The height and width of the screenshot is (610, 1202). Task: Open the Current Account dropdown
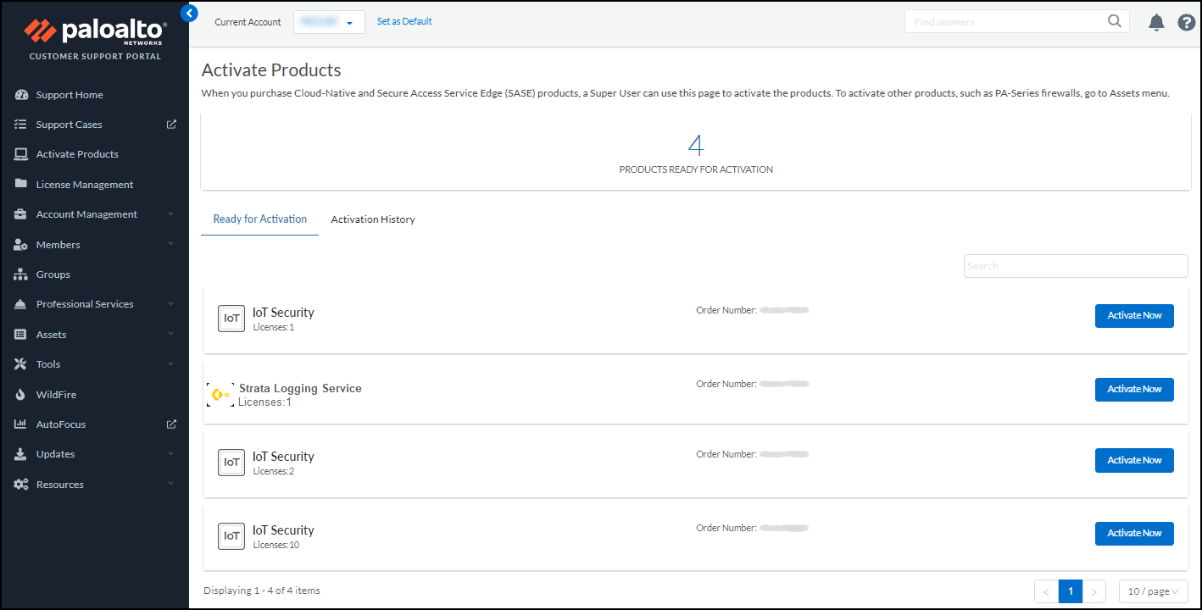[x=329, y=22]
